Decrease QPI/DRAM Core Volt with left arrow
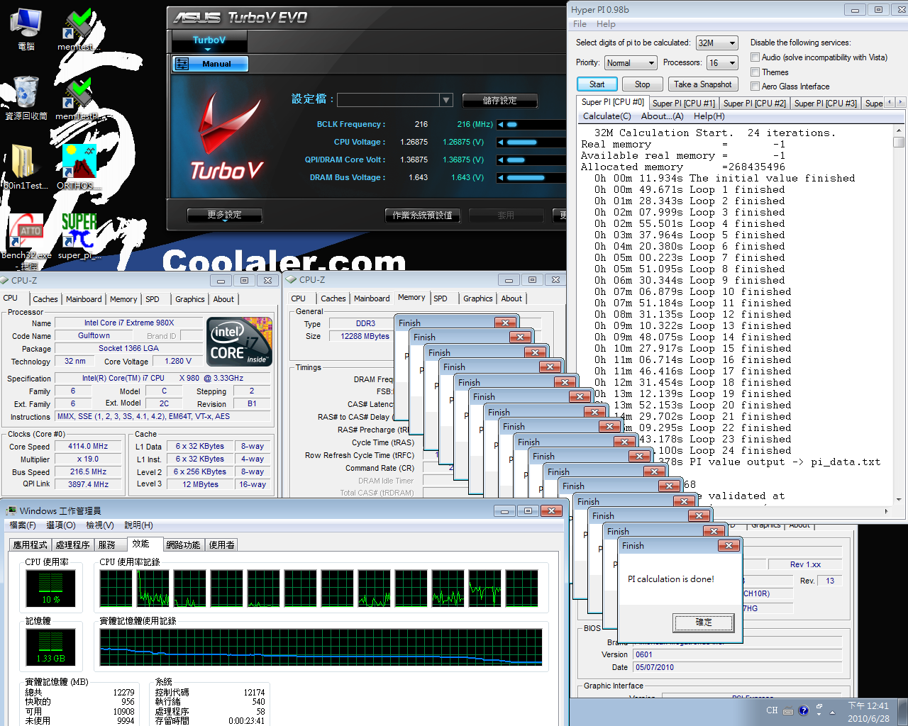The width and height of the screenshot is (908, 726). point(501,160)
